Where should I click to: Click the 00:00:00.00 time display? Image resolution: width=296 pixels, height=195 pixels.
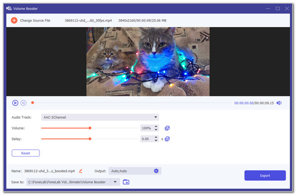[x=244, y=103]
